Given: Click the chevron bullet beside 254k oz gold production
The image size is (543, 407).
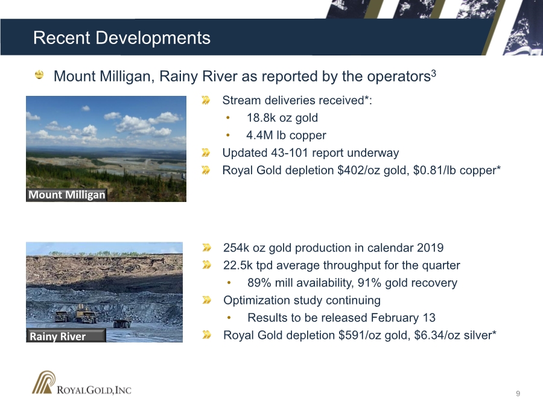Looking at the screenshot, I should 207,248.
